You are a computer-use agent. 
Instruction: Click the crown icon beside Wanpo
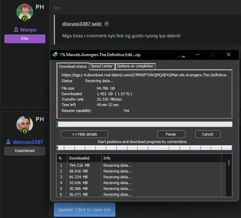(16, 29)
